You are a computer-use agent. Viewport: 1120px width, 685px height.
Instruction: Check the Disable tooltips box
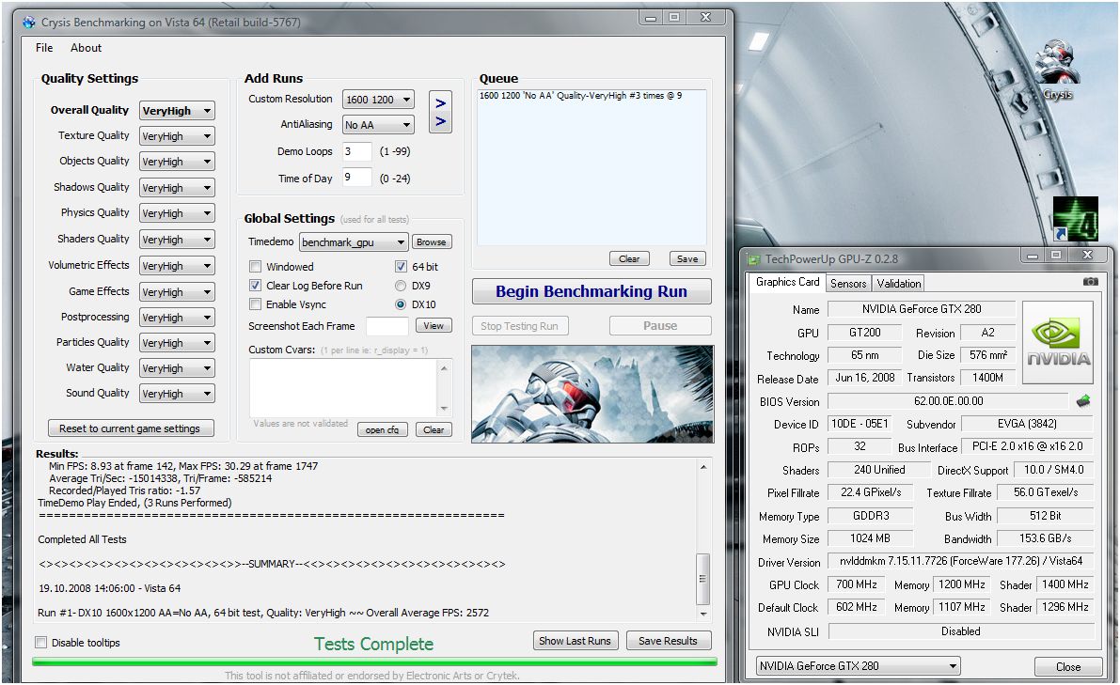pos(40,642)
